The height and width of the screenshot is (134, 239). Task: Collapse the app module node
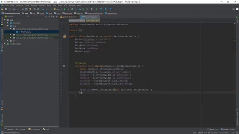coord(5,20)
